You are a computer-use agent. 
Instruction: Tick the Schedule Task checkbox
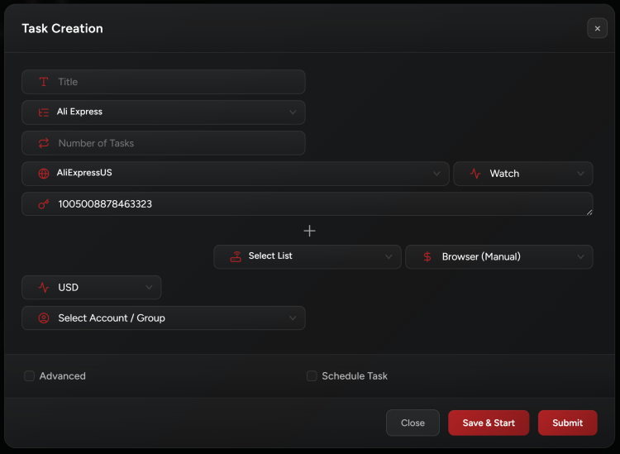point(312,376)
